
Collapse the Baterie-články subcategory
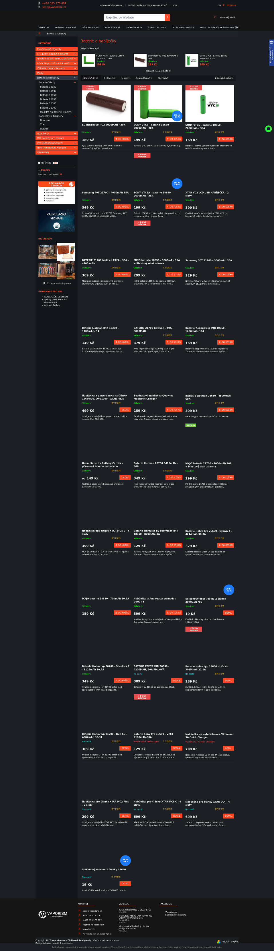[x=75, y=83]
